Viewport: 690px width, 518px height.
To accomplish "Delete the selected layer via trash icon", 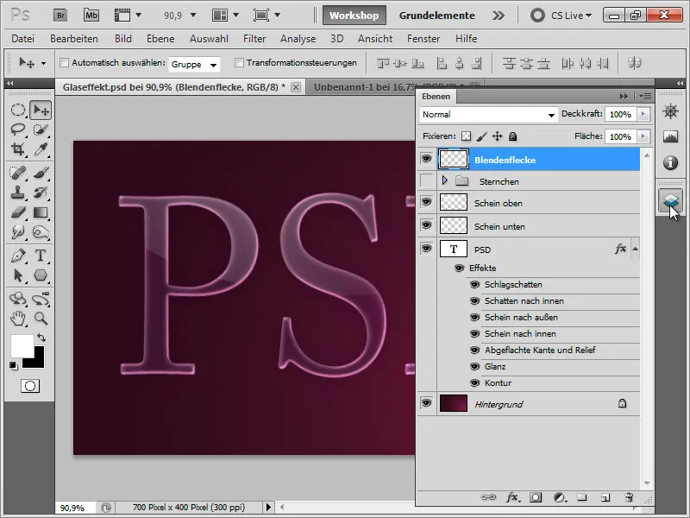I will pos(630,497).
